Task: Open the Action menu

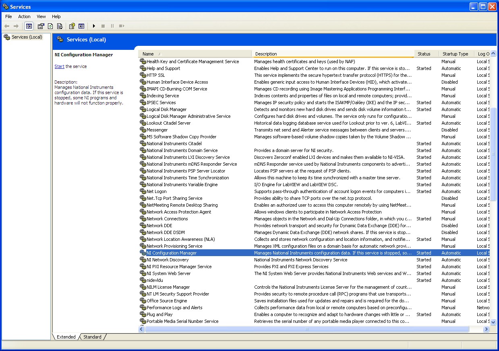Action: coord(24,16)
